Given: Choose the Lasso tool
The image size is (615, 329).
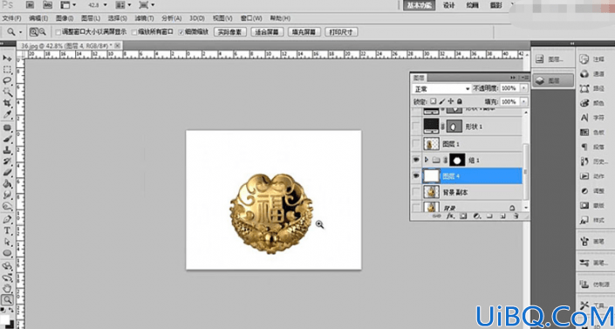Looking at the screenshot, I should (7, 81).
